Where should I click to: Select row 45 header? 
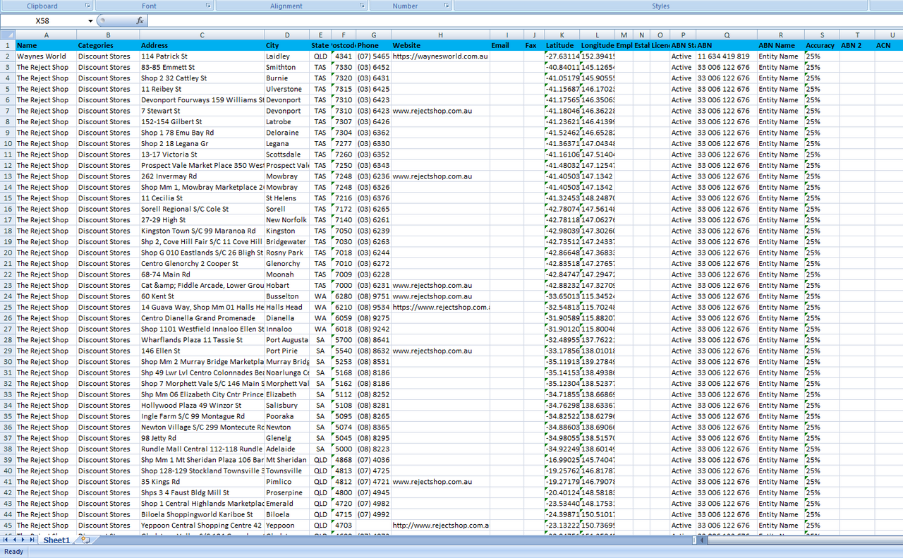(7, 526)
